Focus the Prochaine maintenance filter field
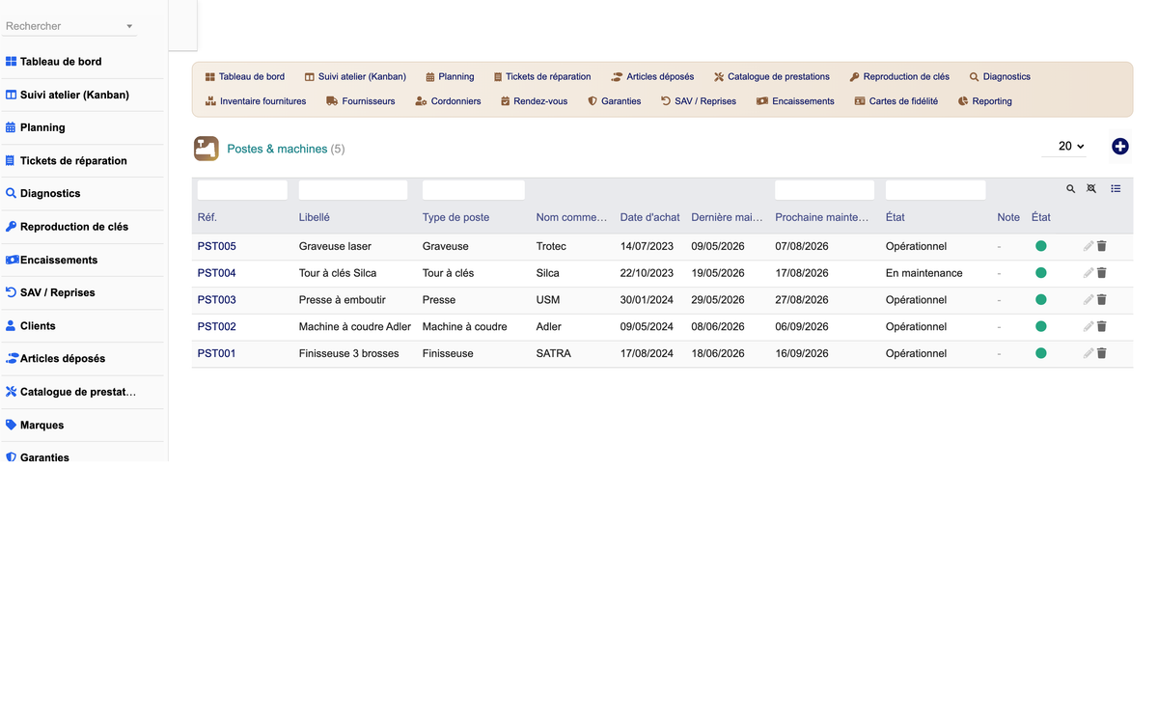Screen dimensions: 1158x717 point(824,190)
